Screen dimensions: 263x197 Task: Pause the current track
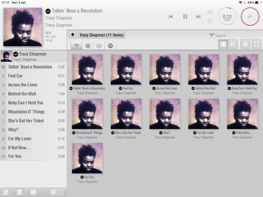[x=185, y=17]
